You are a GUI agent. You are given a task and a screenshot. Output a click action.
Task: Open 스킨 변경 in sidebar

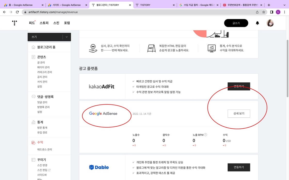[x=42, y=165]
